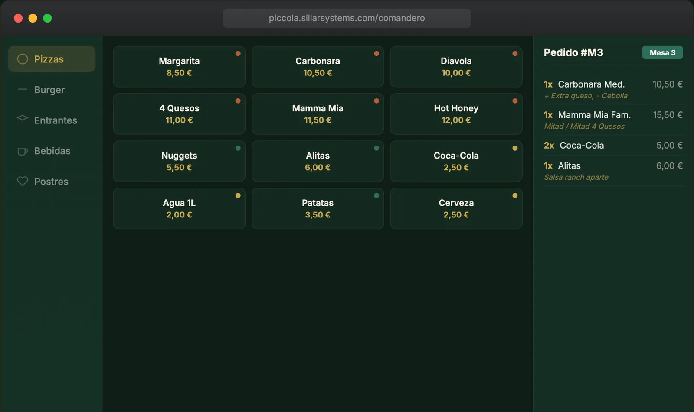This screenshot has width=694, height=412.
Task: Add a Margarita pizza to the order
Action: (x=179, y=67)
